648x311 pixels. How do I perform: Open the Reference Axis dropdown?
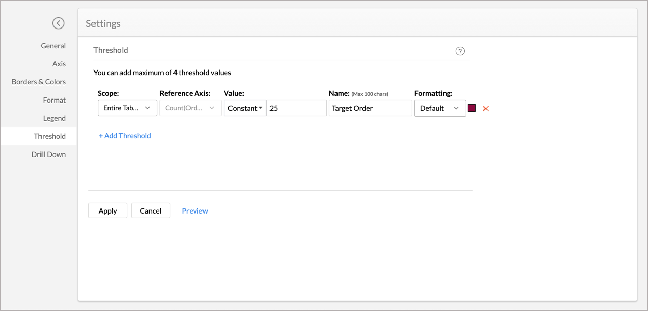tap(190, 108)
